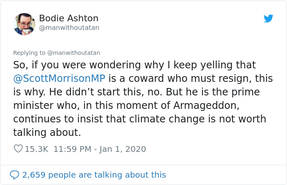The height and width of the screenshot is (185, 287).
Task: Click the last line 'talking about.'
Action: 47,133
